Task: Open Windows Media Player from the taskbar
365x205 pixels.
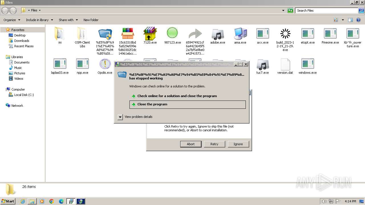Action: (42, 201)
